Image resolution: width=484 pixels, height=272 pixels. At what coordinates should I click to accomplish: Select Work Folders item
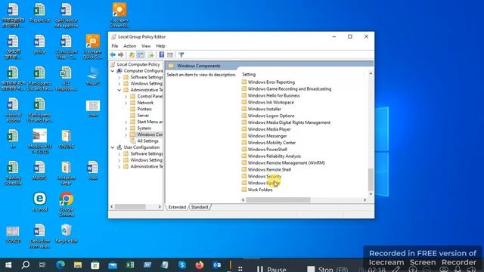260,190
